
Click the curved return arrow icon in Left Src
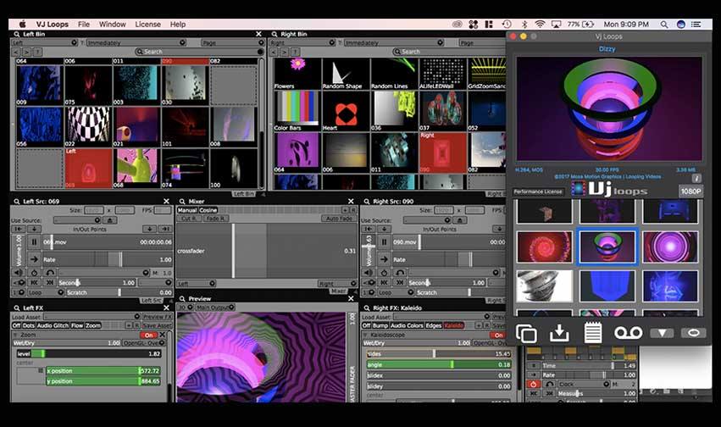(50, 273)
